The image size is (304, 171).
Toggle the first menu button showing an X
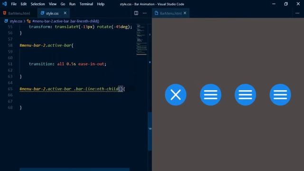tap(176, 95)
